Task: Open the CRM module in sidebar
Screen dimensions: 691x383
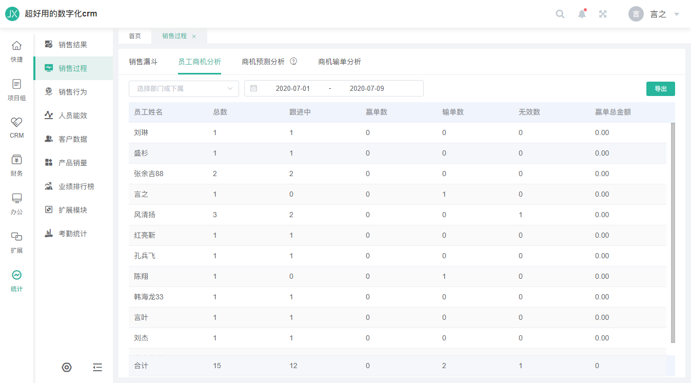Action: [17, 127]
